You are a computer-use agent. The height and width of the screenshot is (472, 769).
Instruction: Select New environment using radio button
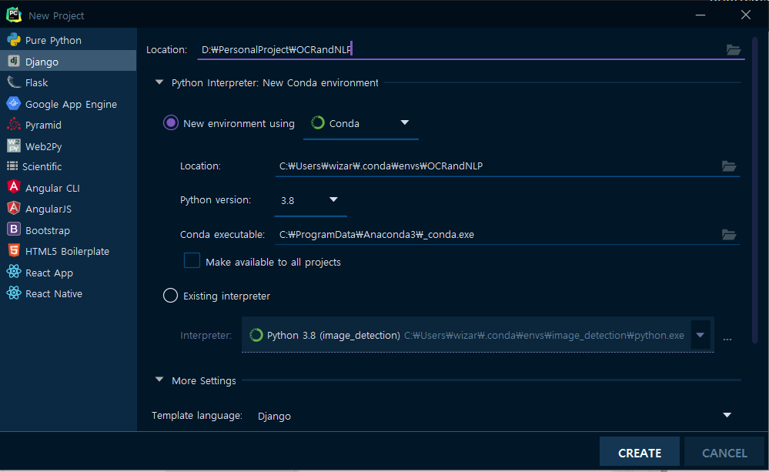pos(171,122)
